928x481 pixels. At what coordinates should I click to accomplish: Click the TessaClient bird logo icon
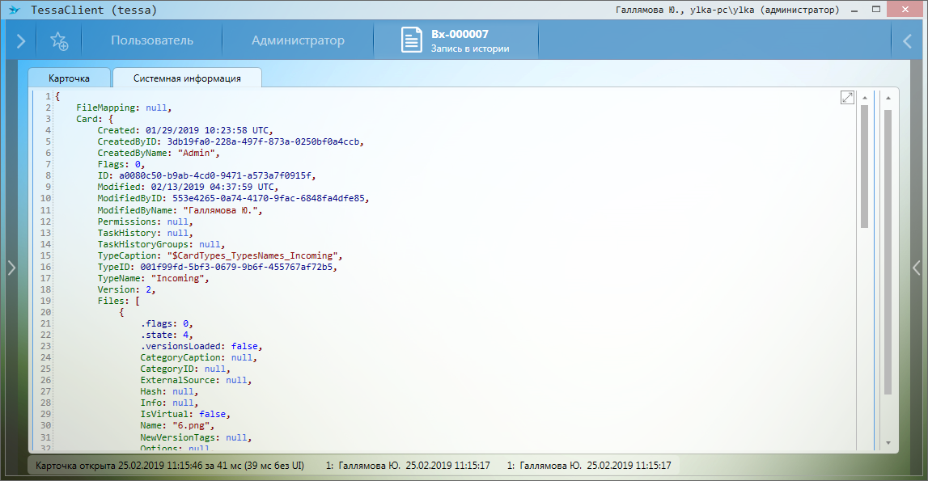[14, 11]
